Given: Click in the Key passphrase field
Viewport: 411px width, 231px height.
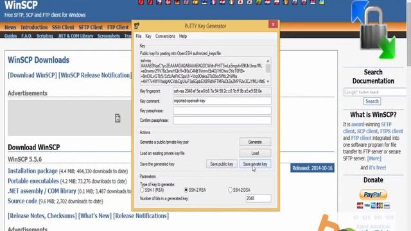Looking at the screenshot, I should click(222, 111).
